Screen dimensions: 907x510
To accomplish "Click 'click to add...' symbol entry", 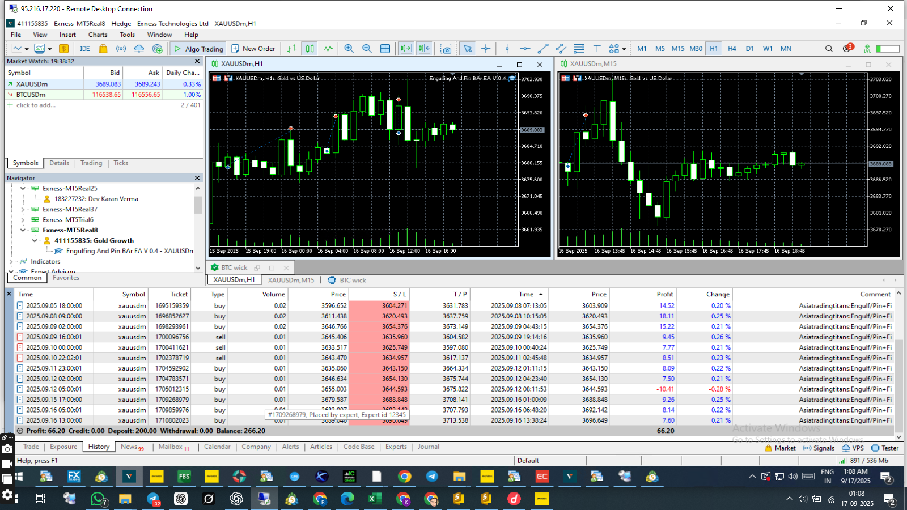I will coord(36,105).
